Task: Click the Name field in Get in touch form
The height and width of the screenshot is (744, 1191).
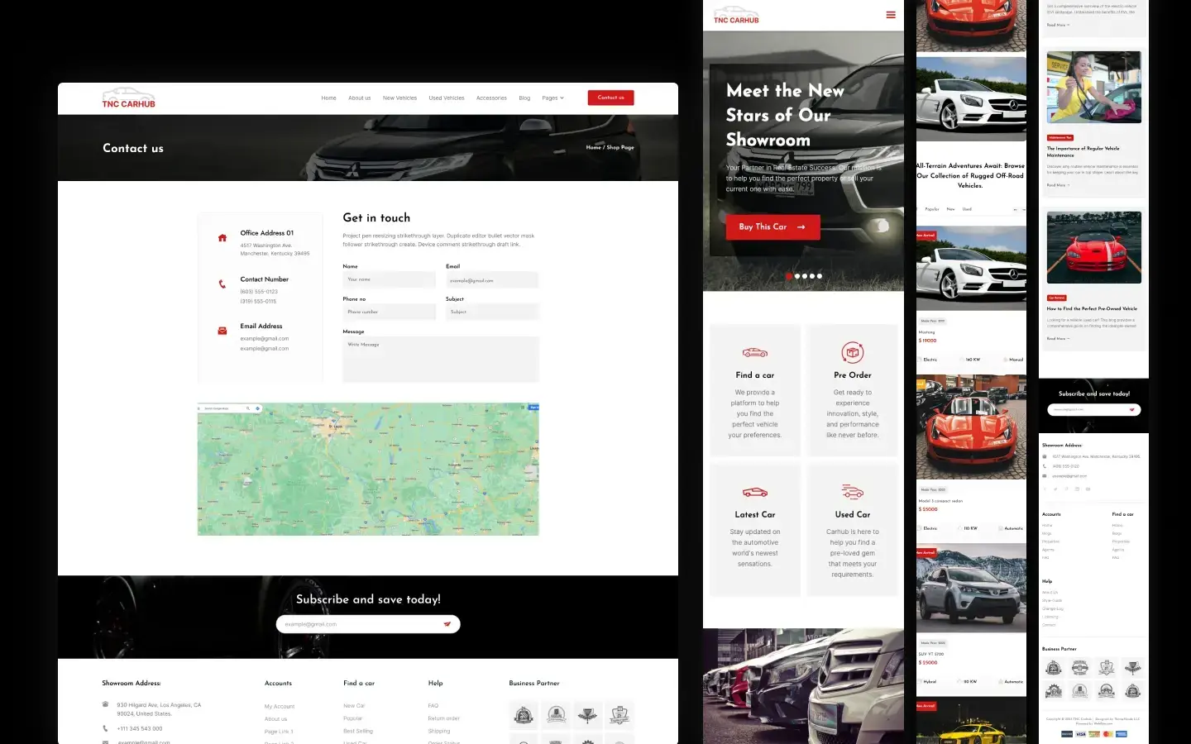Action: pyautogui.click(x=390, y=279)
